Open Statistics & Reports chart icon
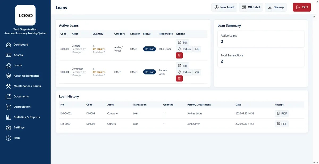319x164 pixels. click(9, 117)
